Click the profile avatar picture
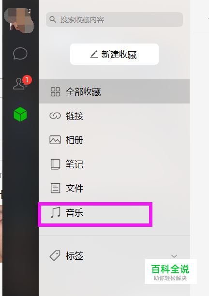This screenshot has width=209, height=296. click(x=19, y=20)
